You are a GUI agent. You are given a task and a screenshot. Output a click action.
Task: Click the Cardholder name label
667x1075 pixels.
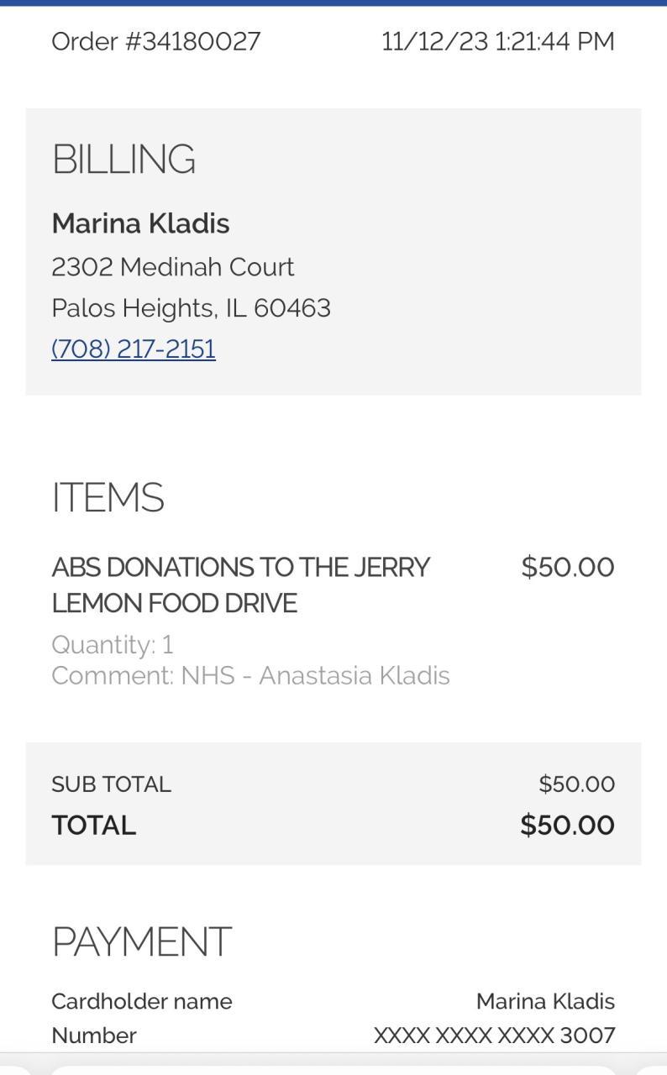(x=141, y=1001)
